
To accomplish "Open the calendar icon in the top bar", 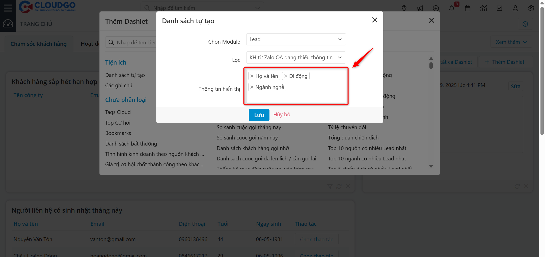I will (x=468, y=8).
